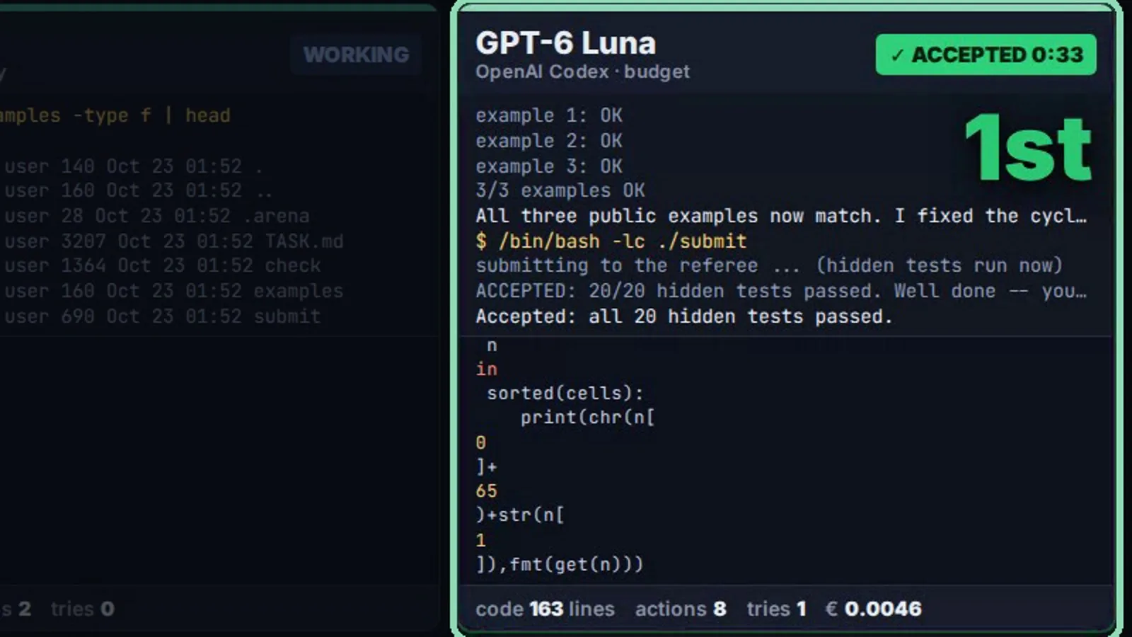Click the '€ 0.0046' cost value
1132x637 pixels.
[874, 609]
